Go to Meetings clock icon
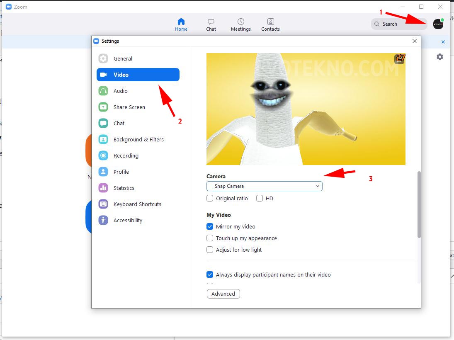This screenshot has height=340, width=454. click(240, 22)
